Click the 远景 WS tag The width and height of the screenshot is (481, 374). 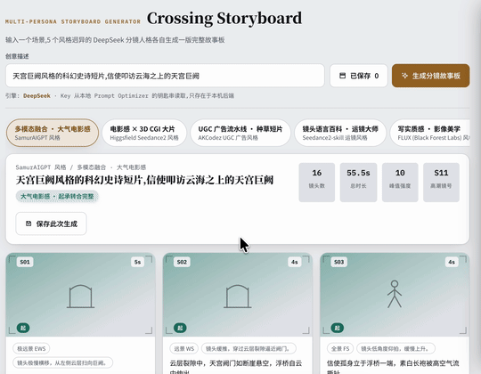184,348
